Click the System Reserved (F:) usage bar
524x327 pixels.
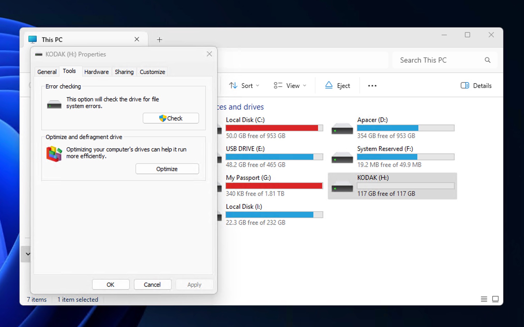click(x=406, y=157)
